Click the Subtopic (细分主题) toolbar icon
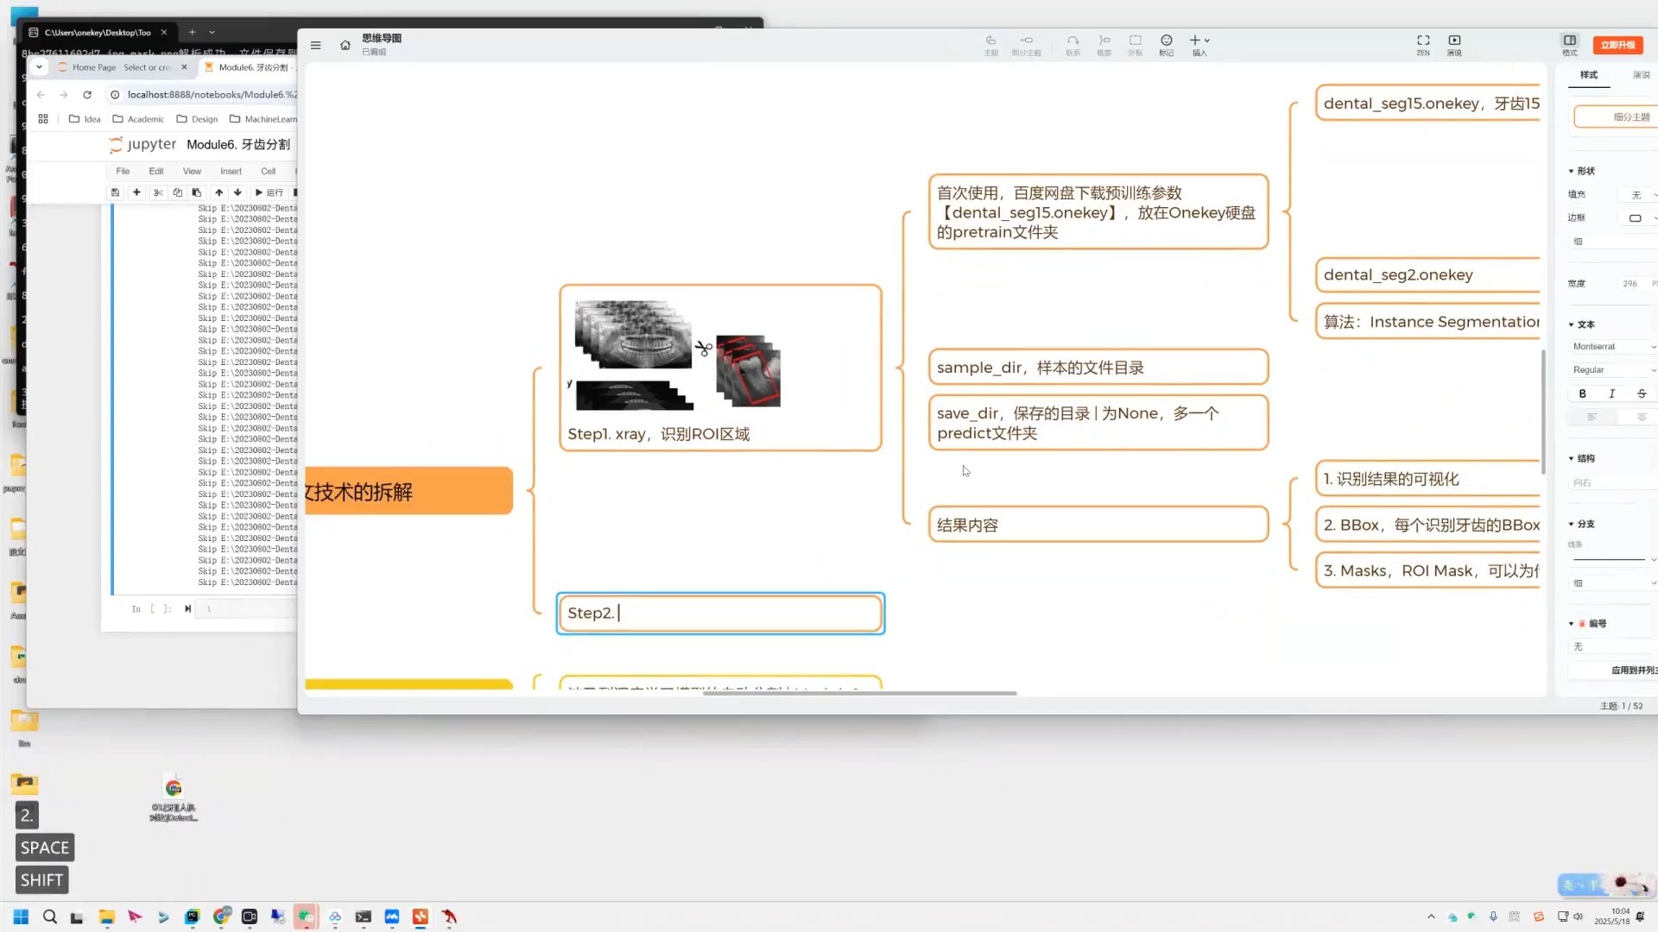The image size is (1658, 932). click(x=1026, y=45)
